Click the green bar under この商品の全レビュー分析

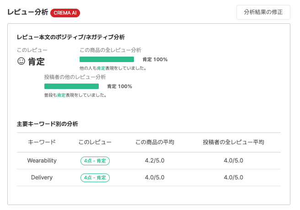click(107, 59)
